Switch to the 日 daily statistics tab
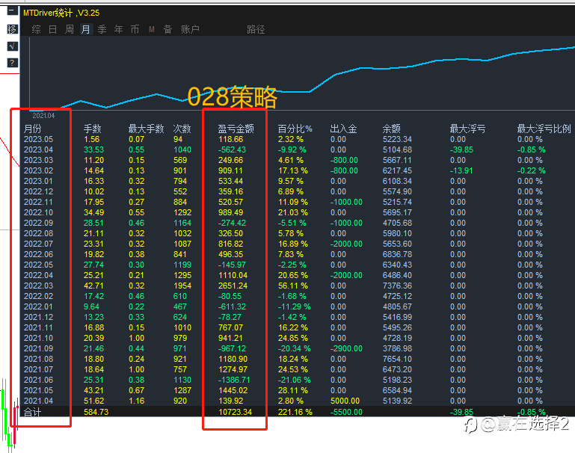Viewport: 575px width, 453px height. pos(52,29)
